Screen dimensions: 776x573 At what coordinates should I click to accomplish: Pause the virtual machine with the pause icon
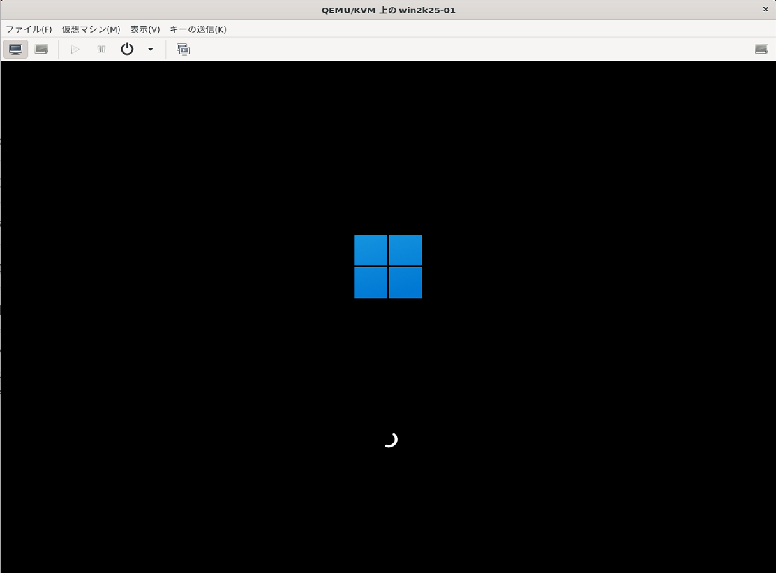[x=100, y=48]
